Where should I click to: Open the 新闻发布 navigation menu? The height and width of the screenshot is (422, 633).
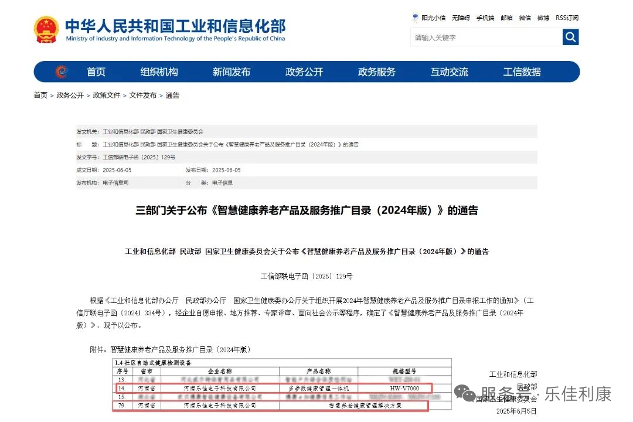click(x=232, y=72)
